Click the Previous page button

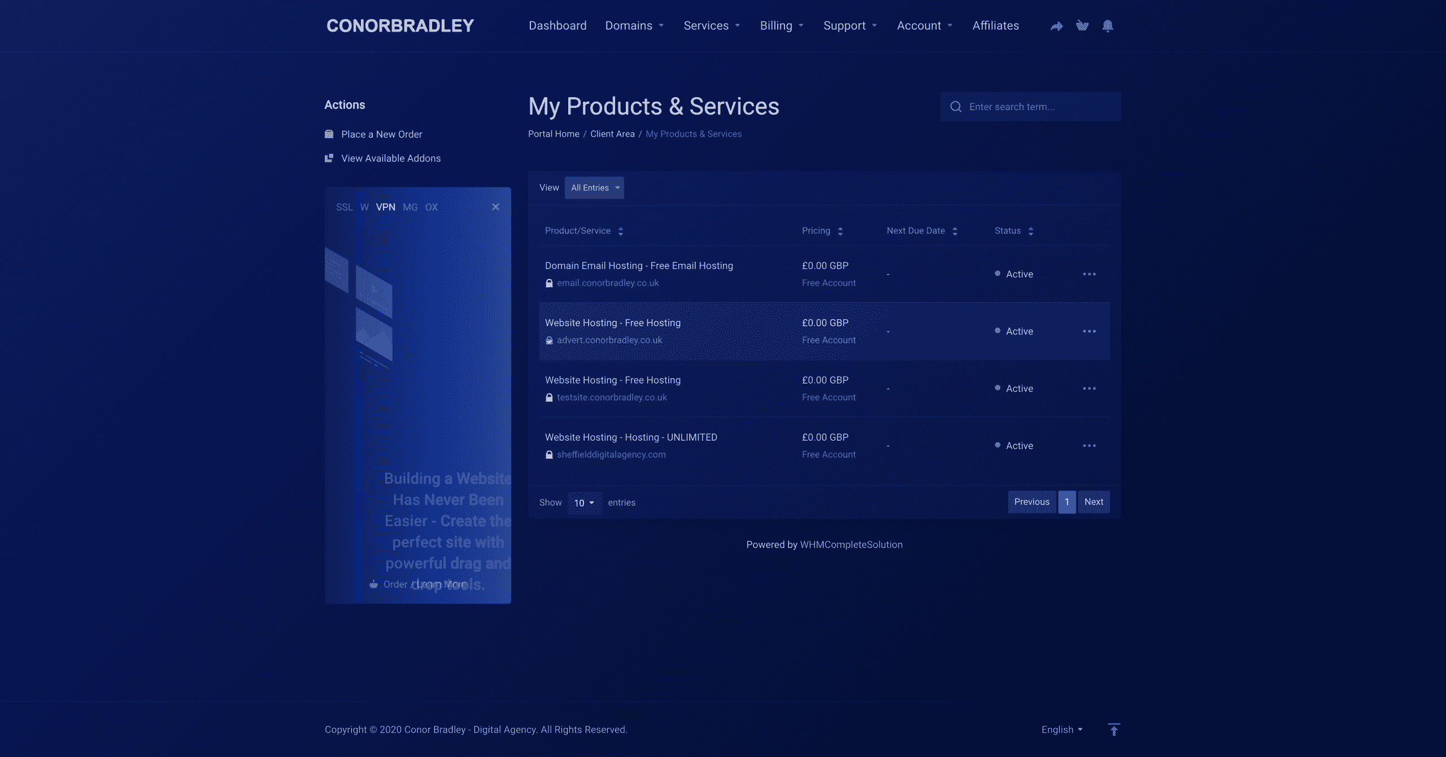[x=1031, y=502]
